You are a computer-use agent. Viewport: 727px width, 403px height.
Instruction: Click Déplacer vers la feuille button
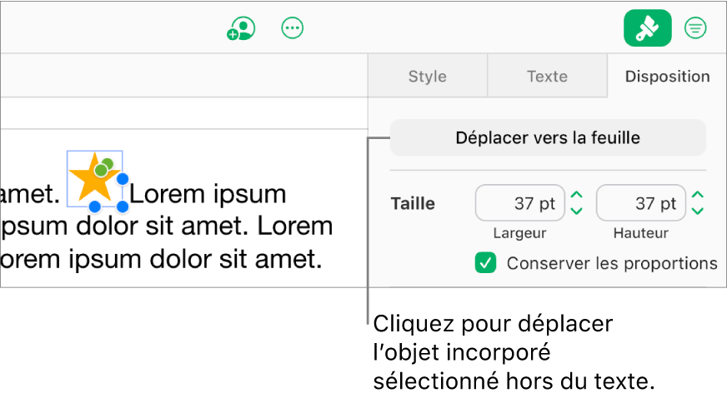click(x=548, y=137)
